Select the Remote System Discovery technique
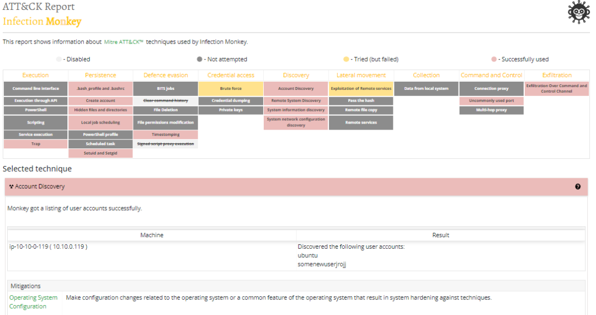The width and height of the screenshot is (596, 315). point(296,101)
